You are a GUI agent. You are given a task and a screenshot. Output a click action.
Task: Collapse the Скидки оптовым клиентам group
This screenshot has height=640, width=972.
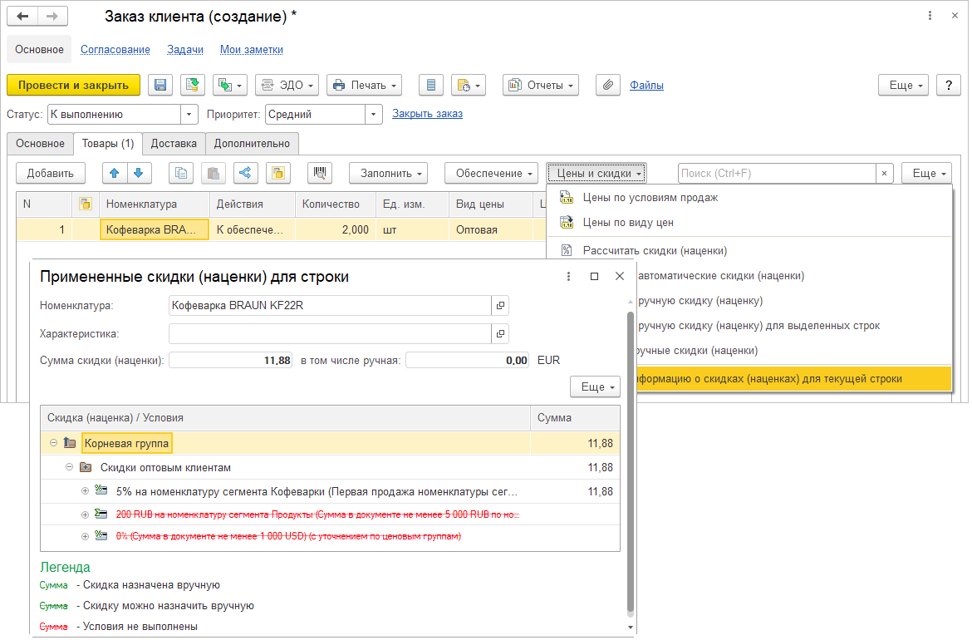tap(70, 467)
